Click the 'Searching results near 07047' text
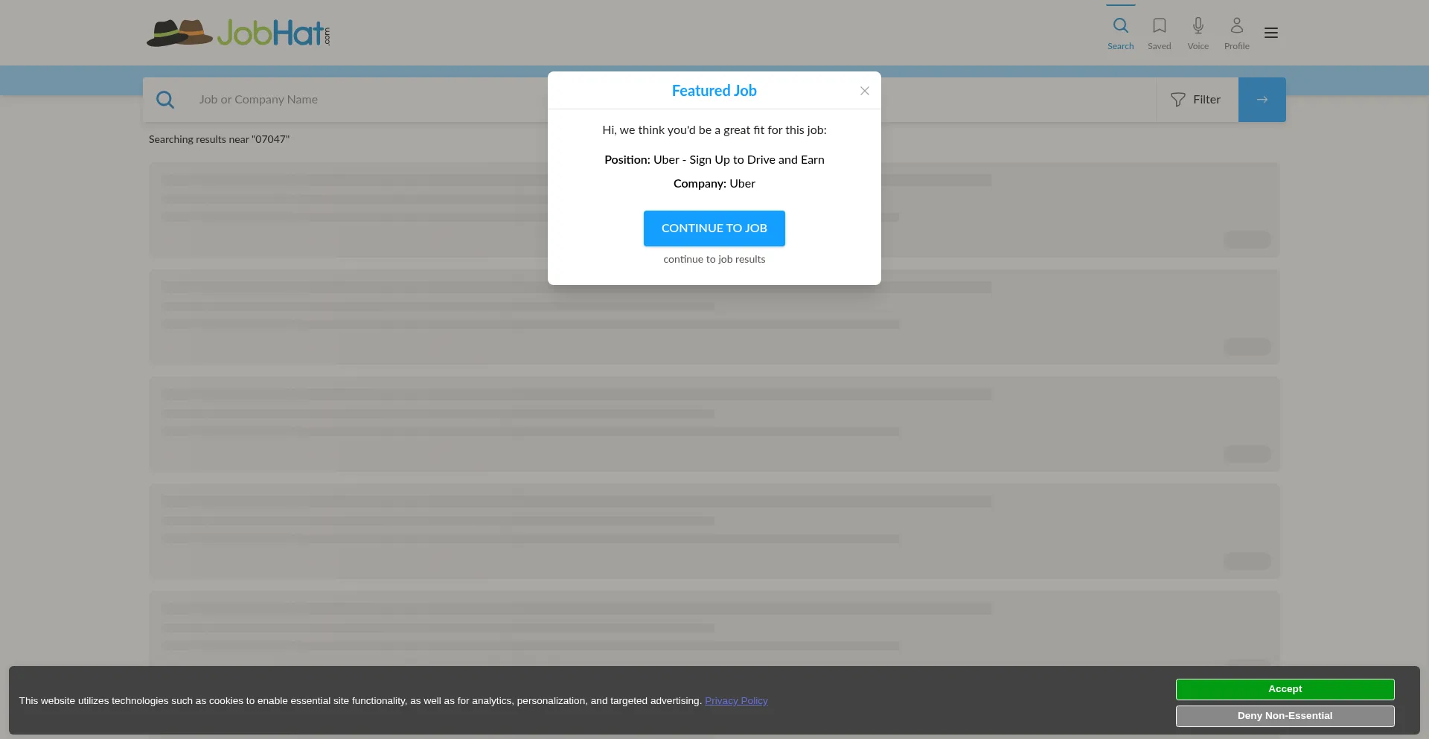The image size is (1429, 739). (219, 140)
